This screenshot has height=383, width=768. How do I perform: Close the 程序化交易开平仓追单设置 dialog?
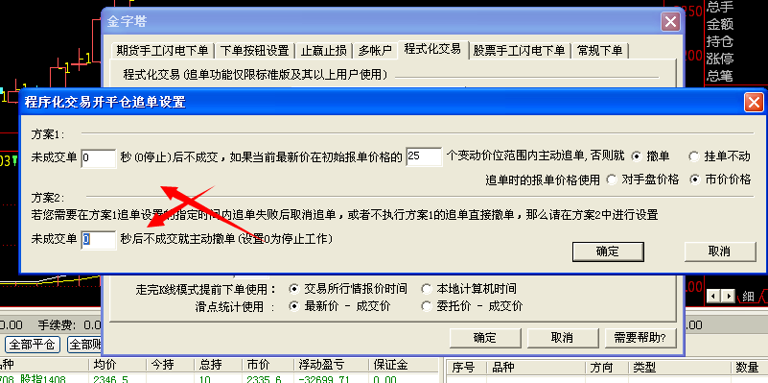click(x=754, y=103)
